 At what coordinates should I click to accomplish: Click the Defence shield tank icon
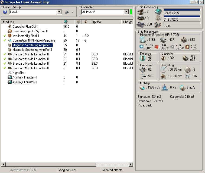[143, 58]
